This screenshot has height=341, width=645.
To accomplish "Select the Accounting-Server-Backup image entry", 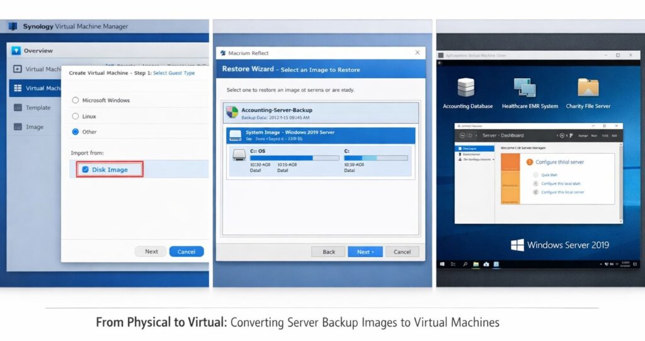I will [321, 113].
